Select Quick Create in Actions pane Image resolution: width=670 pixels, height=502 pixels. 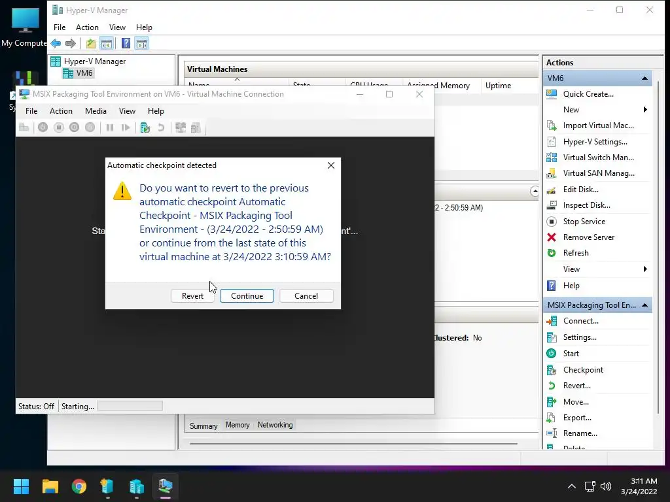pyautogui.click(x=588, y=94)
